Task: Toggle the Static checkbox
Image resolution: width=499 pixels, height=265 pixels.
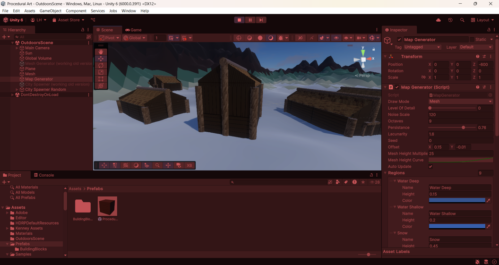Action: 472,40
